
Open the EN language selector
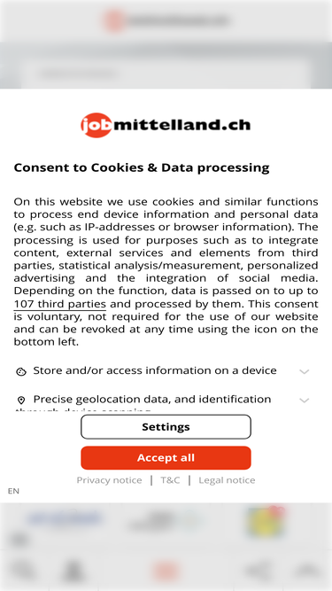[13, 491]
